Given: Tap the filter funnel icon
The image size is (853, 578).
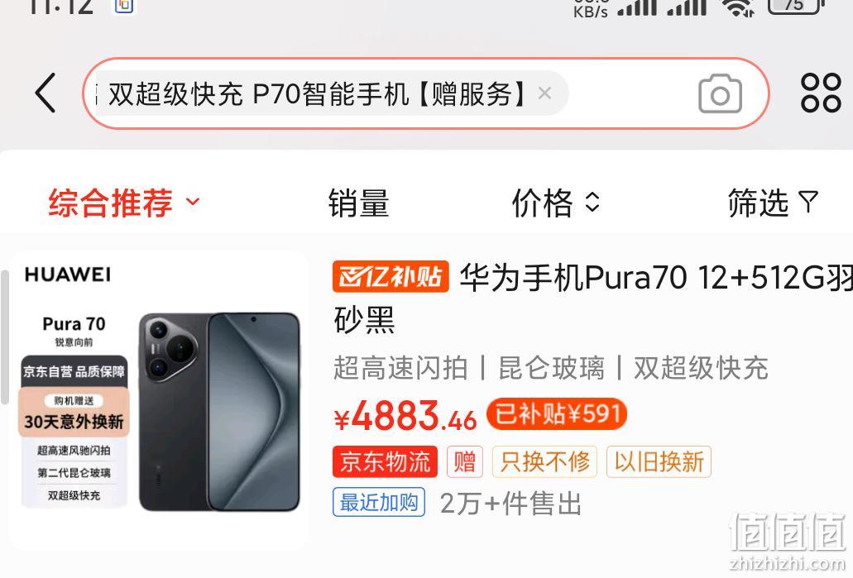Looking at the screenshot, I should [808, 203].
